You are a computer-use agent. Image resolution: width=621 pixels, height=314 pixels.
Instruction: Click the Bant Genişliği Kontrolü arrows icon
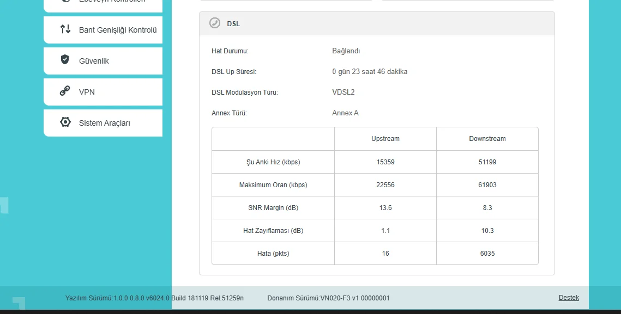[65, 29]
